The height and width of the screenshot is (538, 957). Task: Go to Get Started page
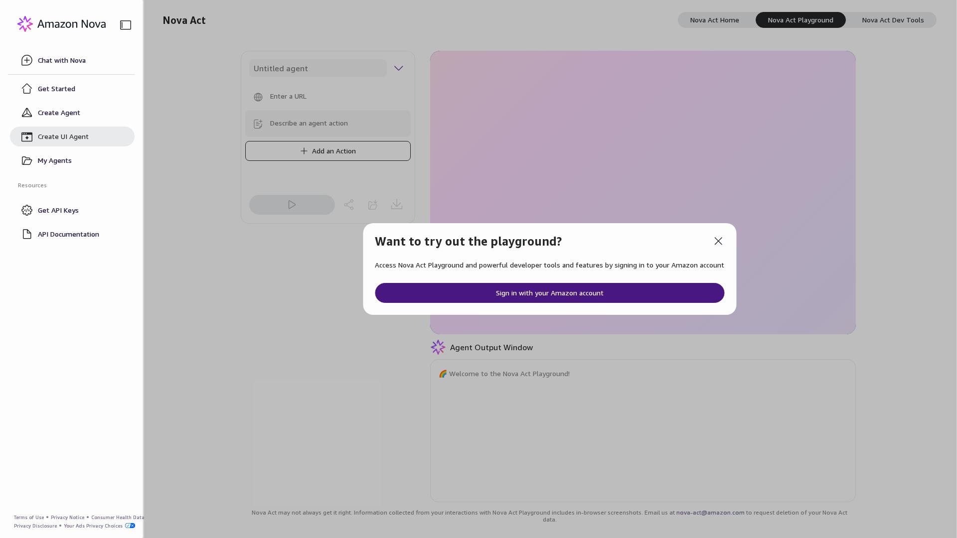click(56, 89)
